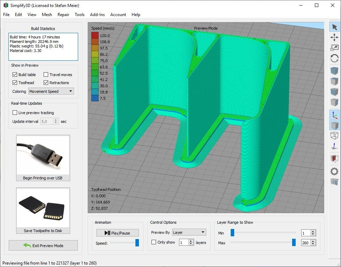Click the Save Toolpaths to Disk thumbnail

[x=43, y=208]
